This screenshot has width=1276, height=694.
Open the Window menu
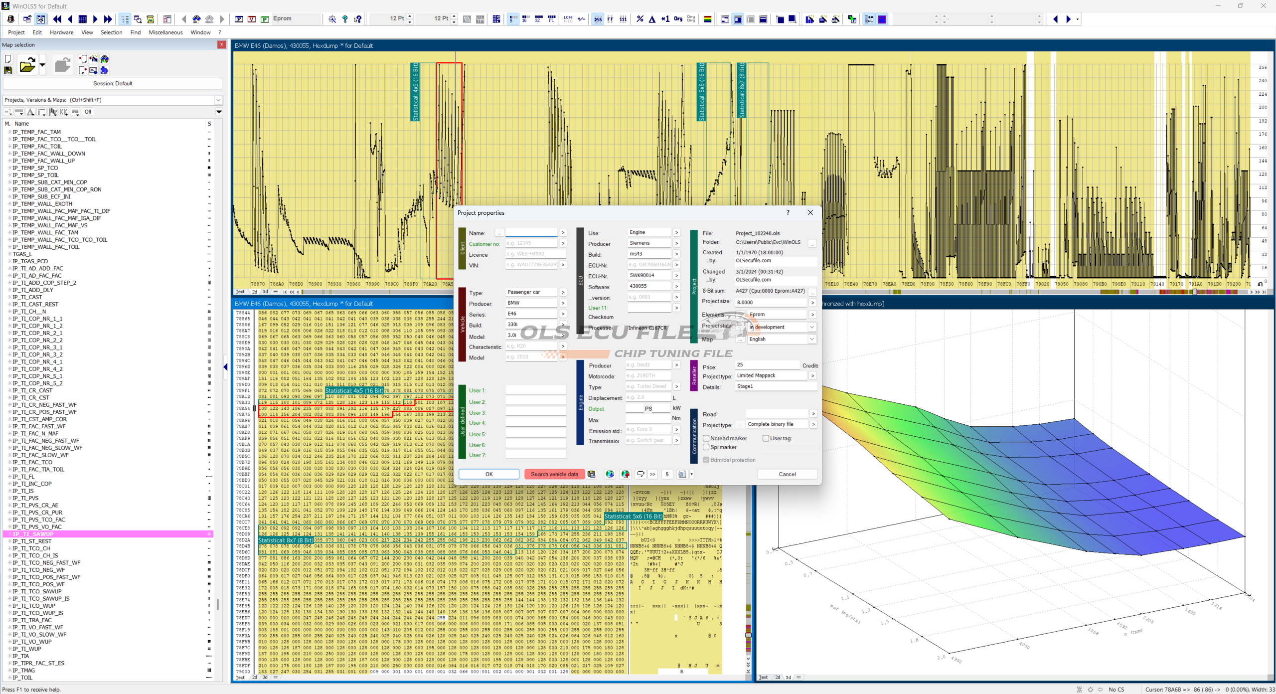[201, 32]
